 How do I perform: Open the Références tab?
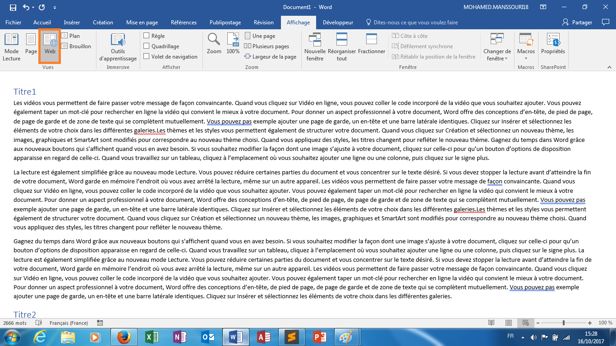point(184,23)
